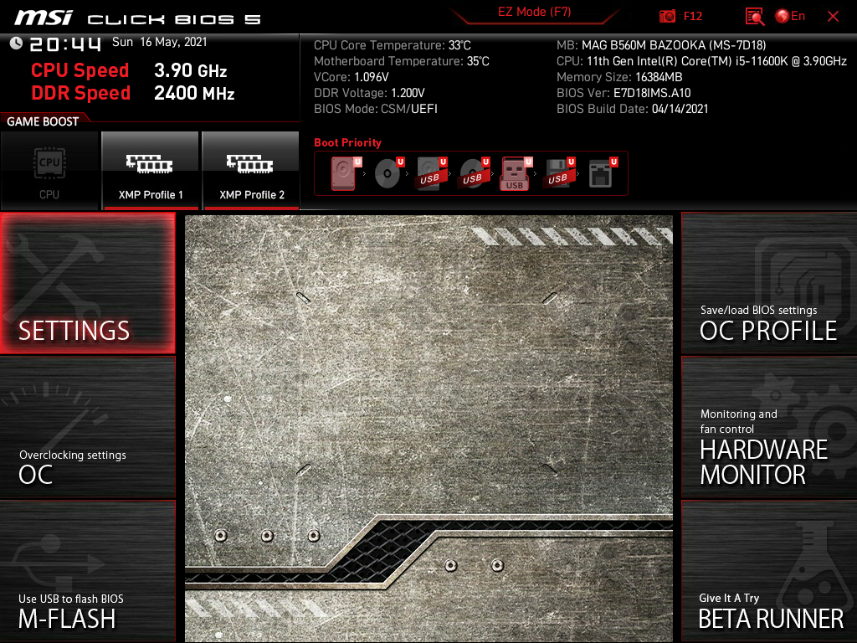This screenshot has width=857, height=643.
Task: Click the 20:44 system time
Action: (x=65, y=44)
